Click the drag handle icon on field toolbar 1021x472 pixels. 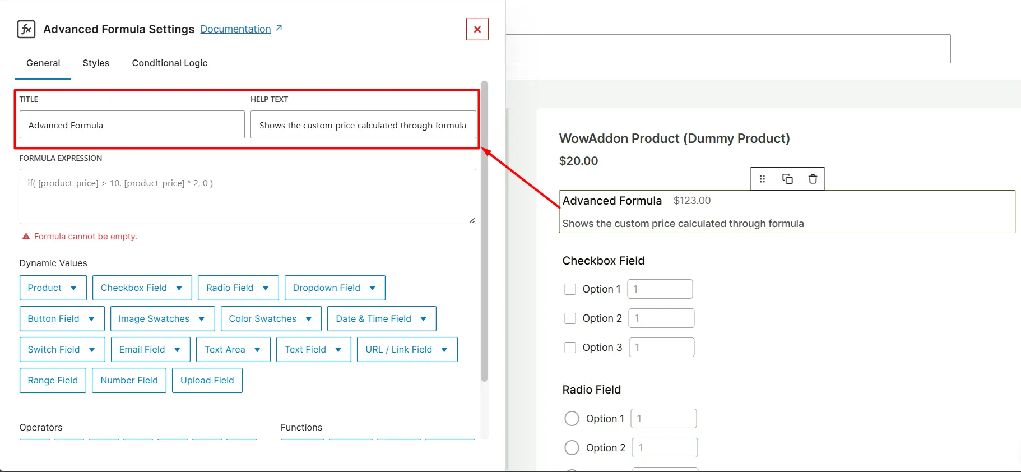762,179
